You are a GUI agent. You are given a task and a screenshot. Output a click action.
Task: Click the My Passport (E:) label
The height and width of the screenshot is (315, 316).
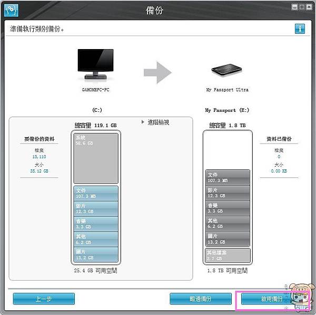pyautogui.click(x=227, y=110)
